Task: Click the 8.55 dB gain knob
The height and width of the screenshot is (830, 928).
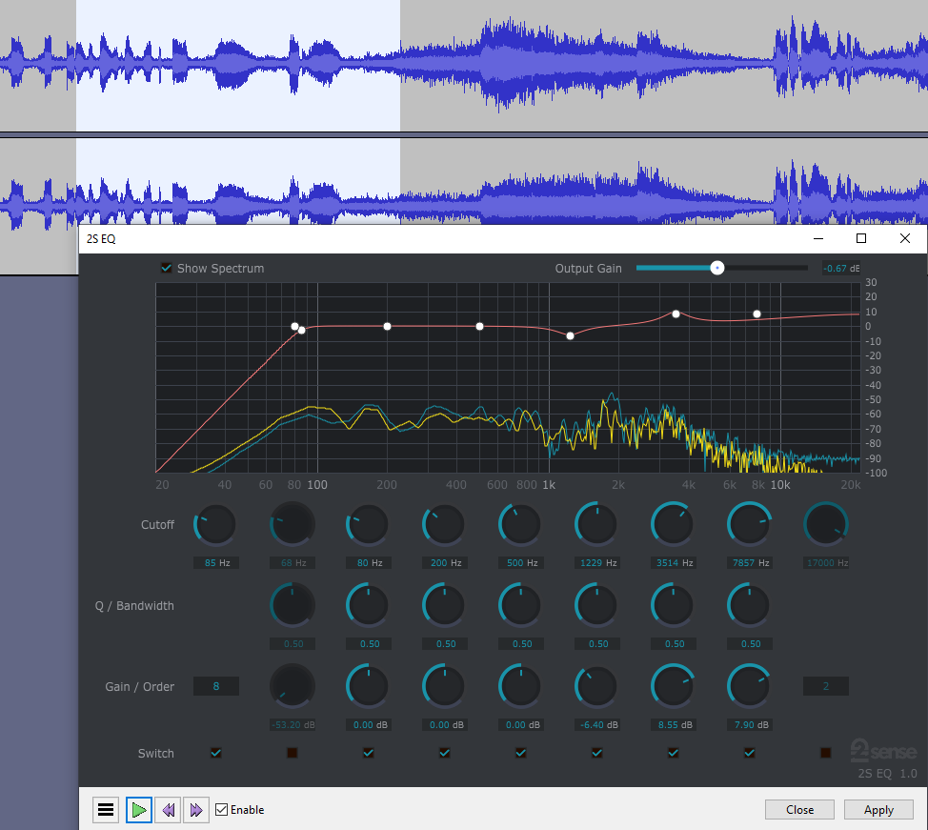Action: pos(673,686)
